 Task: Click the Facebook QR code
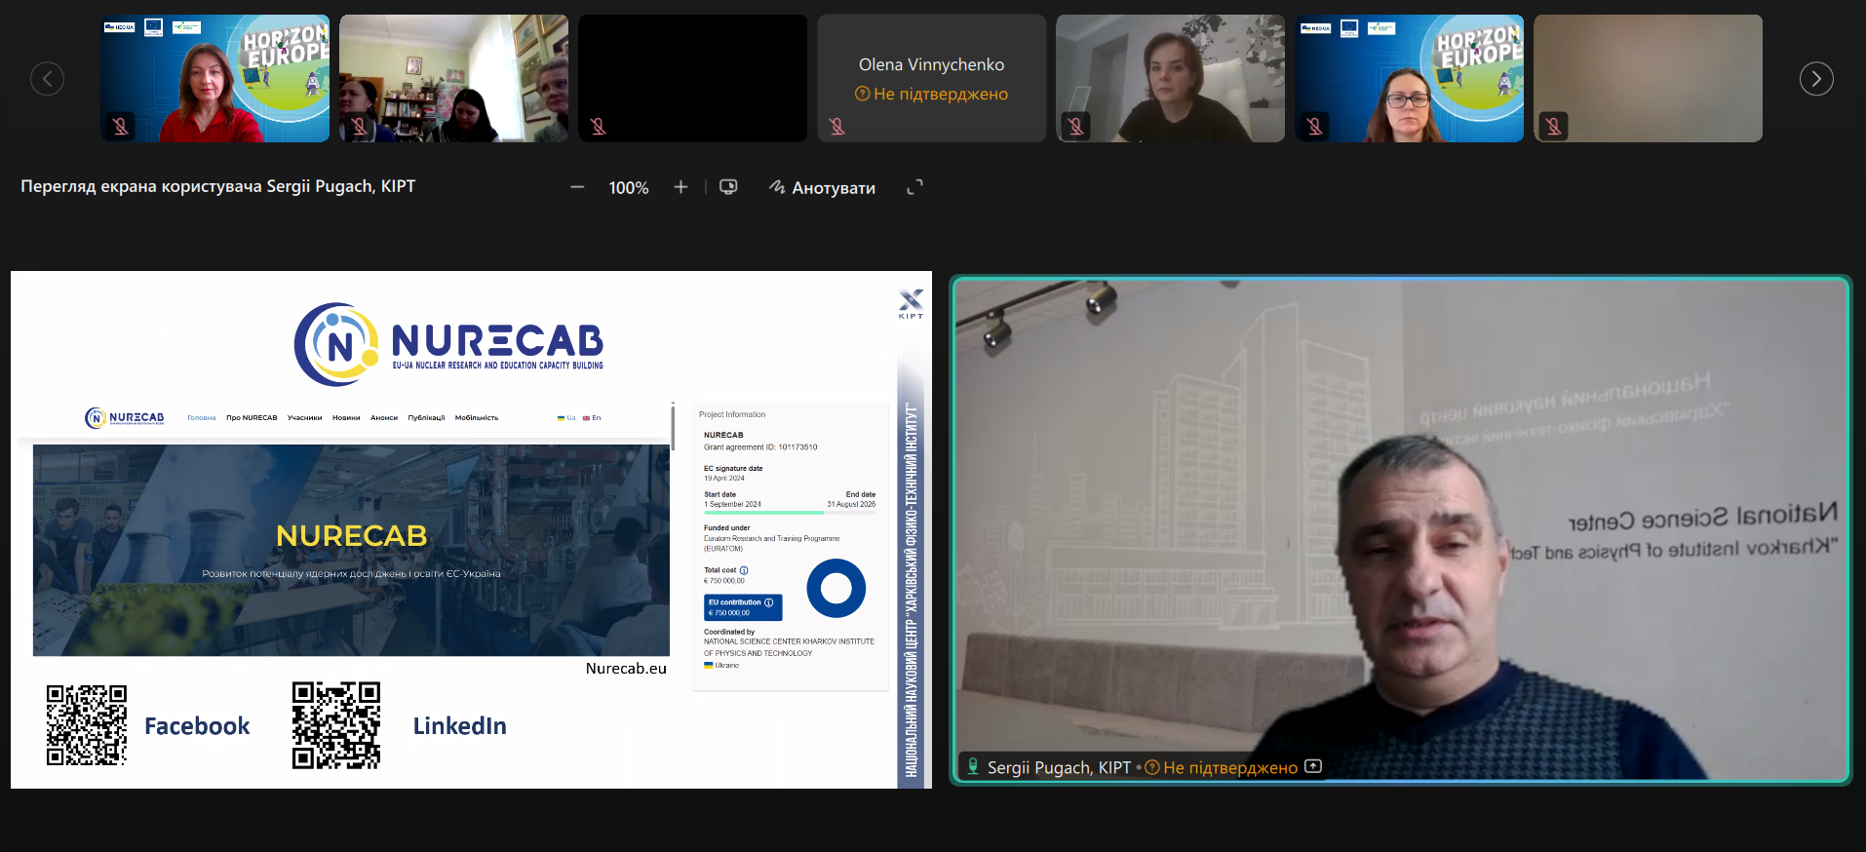pos(87,725)
